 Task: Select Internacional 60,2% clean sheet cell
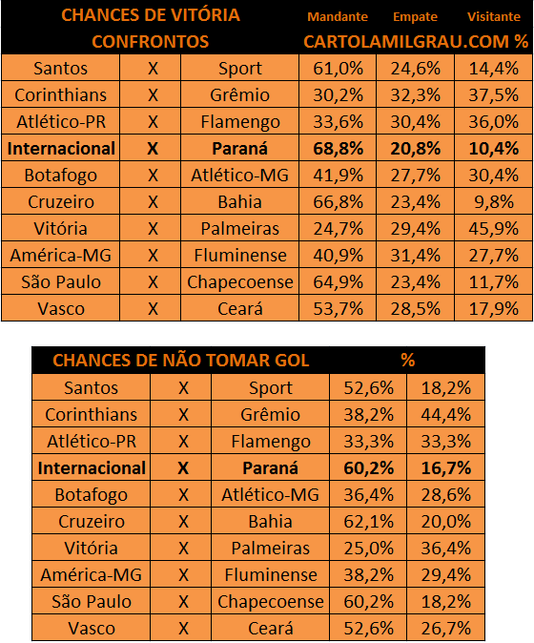coord(368,467)
